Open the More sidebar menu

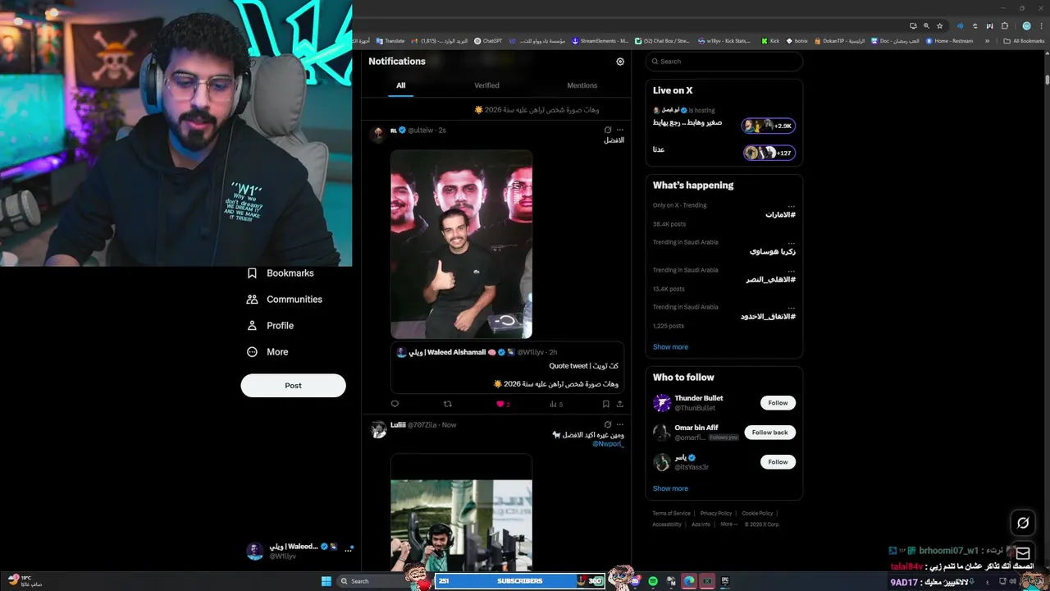coord(267,352)
